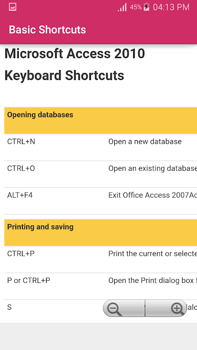
Task: Tap Open a new database description
Action: 145,141
